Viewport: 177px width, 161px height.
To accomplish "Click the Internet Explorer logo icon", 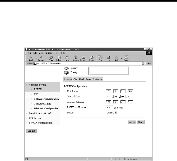I will point(149,53).
